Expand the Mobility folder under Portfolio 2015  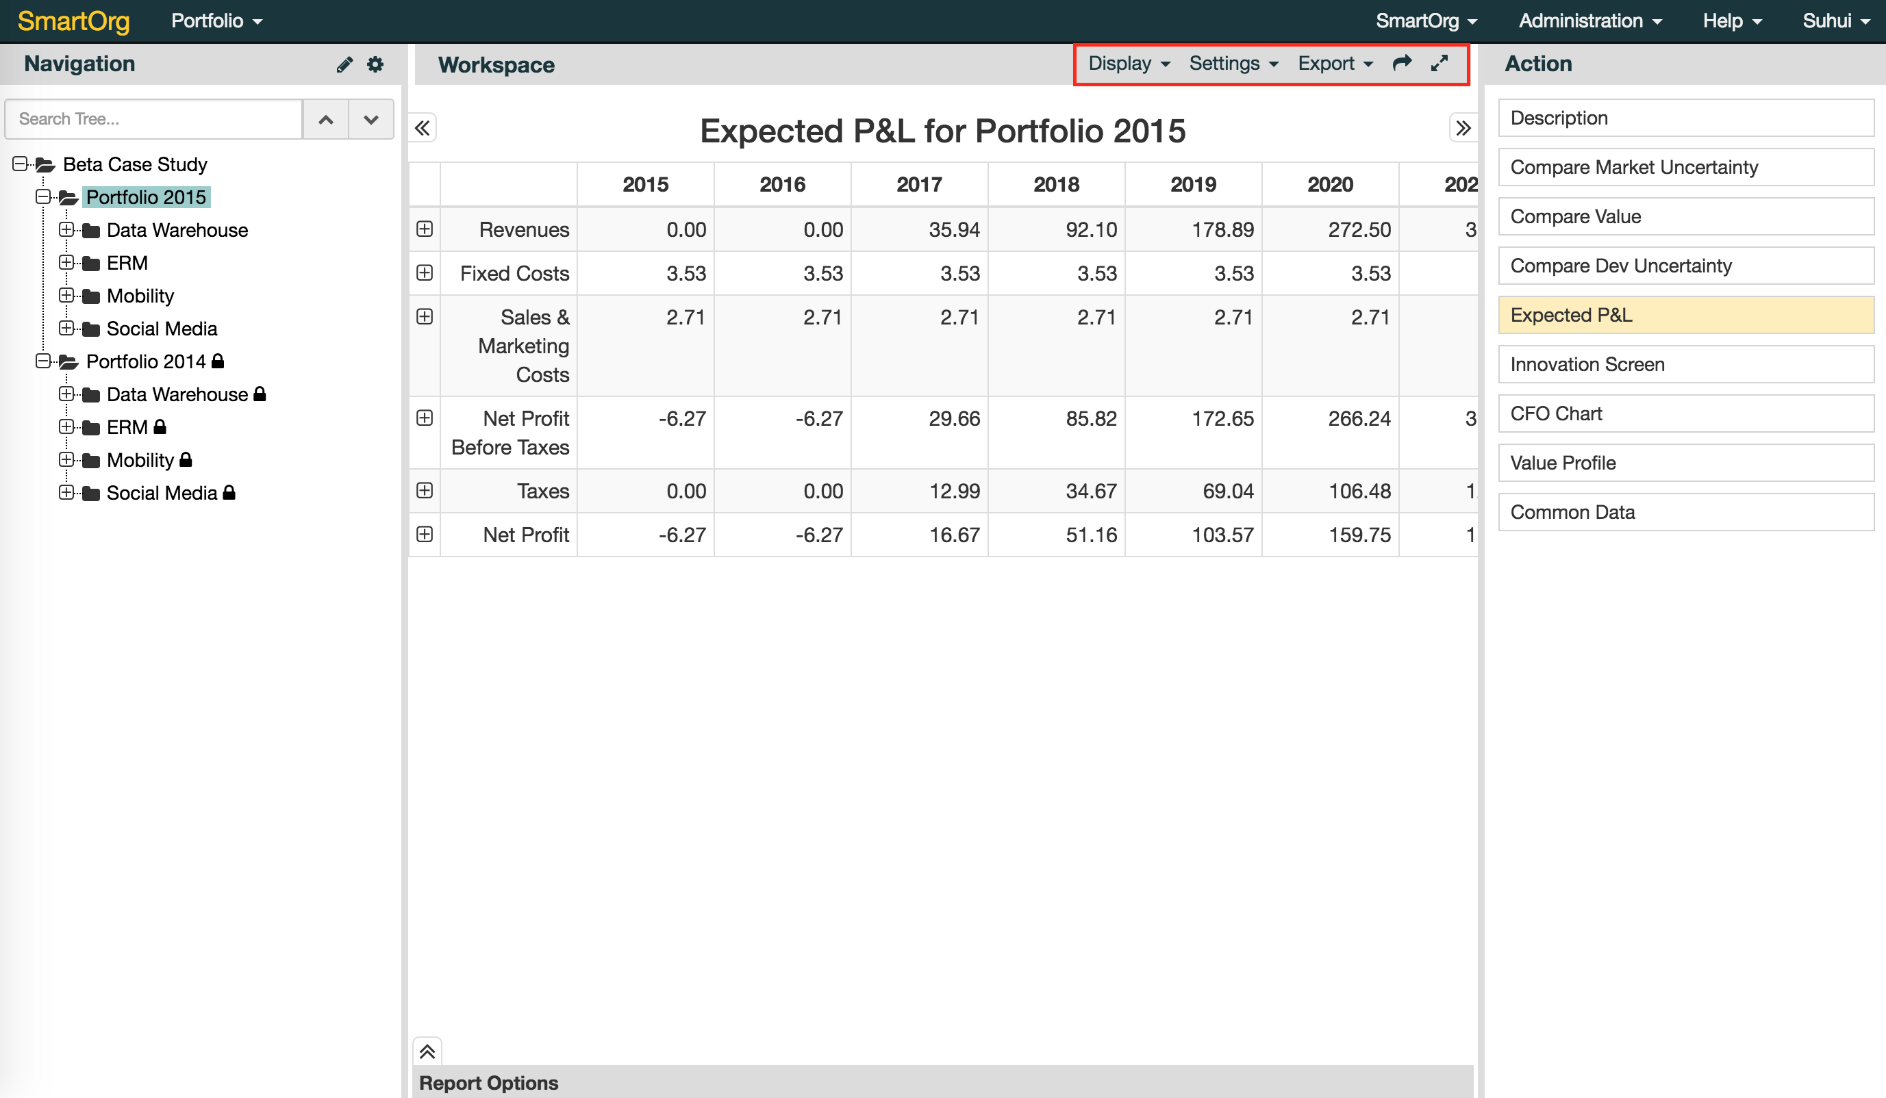coord(66,296)
